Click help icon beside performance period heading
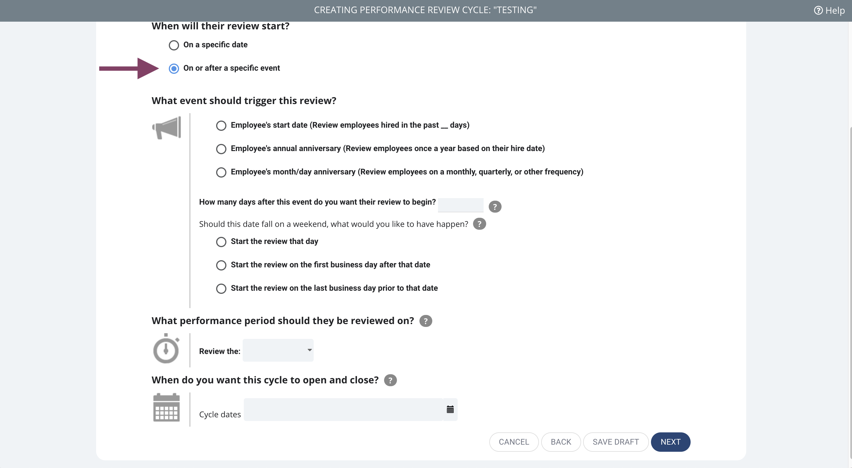This screenshot has width=852, height=468. click(x=426, y=321)
